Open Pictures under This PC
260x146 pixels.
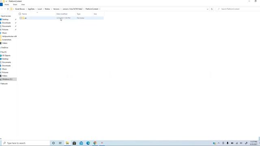point(5,73)
